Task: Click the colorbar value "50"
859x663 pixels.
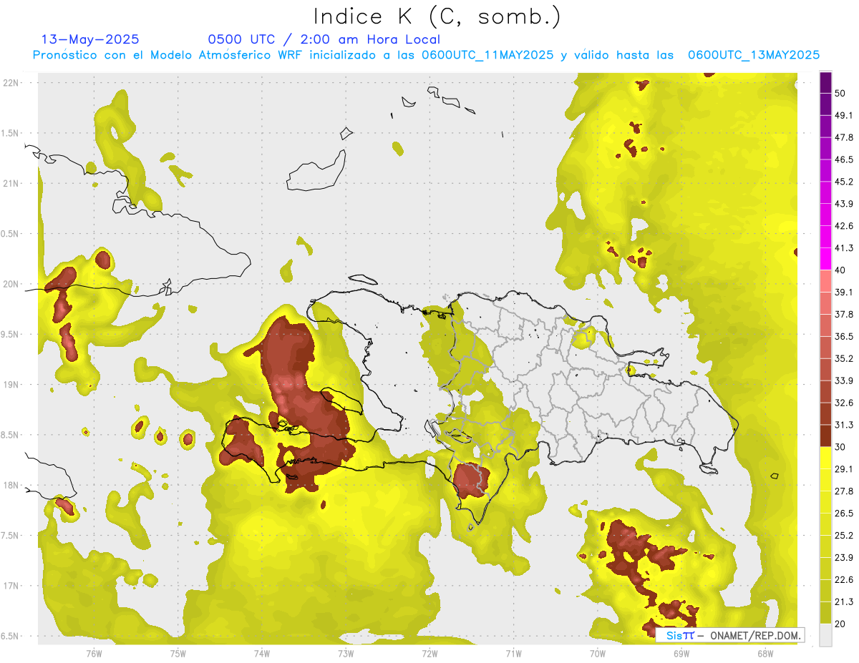Action: [841, 93]
